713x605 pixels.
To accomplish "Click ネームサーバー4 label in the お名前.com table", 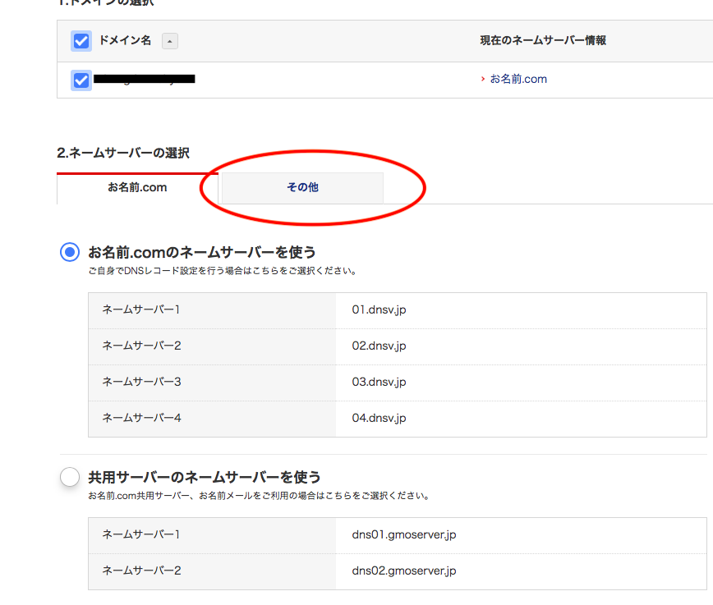I will [x=141, y=418].
